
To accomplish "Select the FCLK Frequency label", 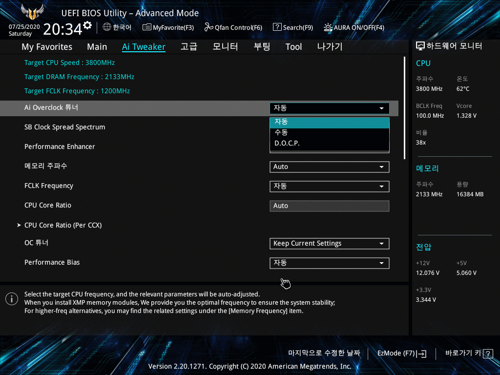I will click(49, 186).
